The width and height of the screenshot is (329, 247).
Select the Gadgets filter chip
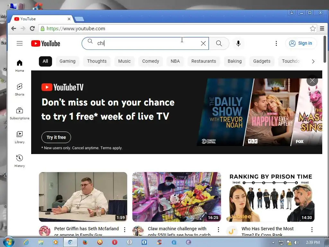[262, 61]
